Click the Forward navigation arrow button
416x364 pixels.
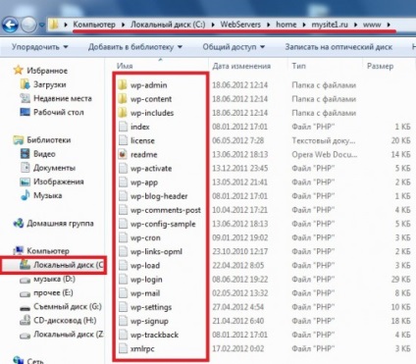tap(28, 25)
